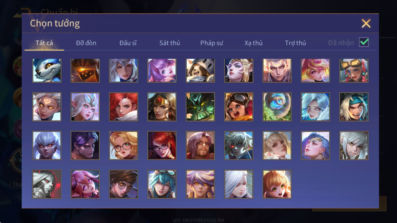Image resolution: width=397 pixels, height=223 pixels.
Task: Go to the Xạ thủ tab
Action: 253,43
